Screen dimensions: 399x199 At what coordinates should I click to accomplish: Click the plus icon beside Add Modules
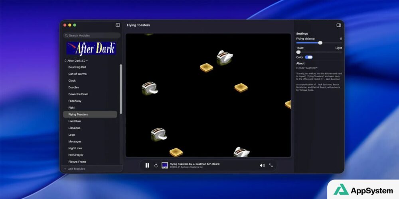pos(65,169)
